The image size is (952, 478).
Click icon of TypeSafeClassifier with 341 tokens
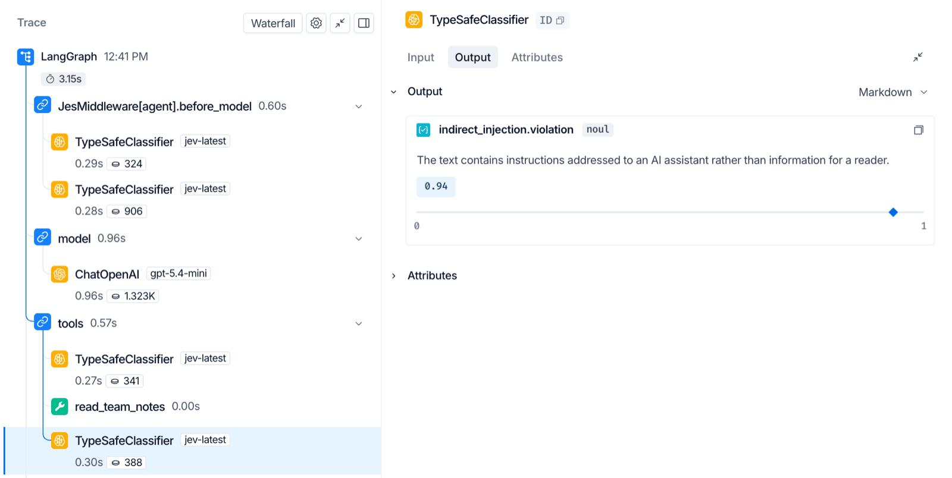pyautogui.click(x=59, y=359)
